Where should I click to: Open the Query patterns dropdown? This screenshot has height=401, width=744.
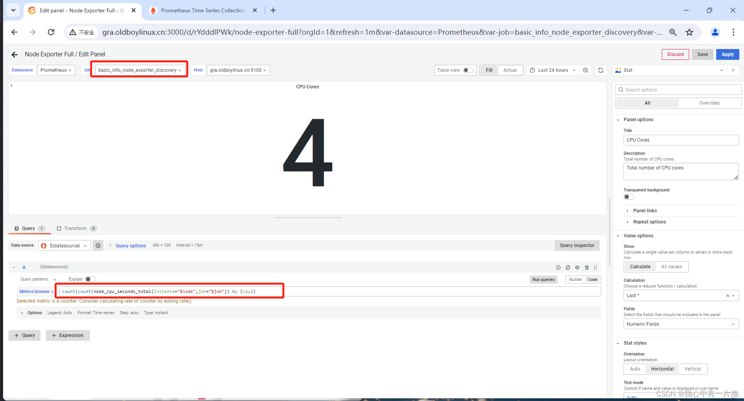(x=38, y=279)
